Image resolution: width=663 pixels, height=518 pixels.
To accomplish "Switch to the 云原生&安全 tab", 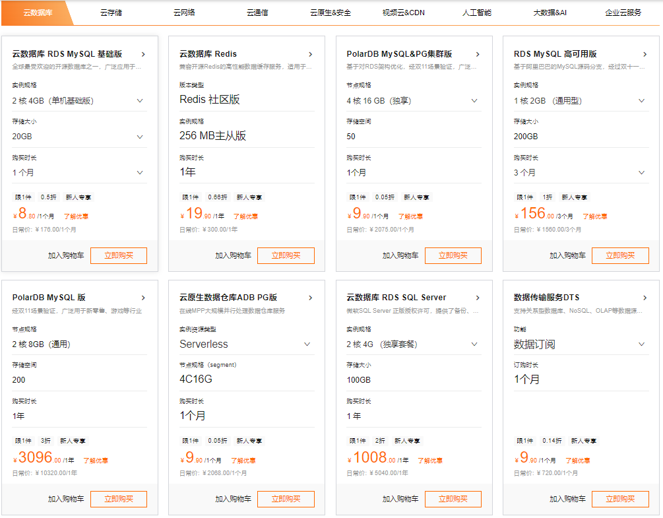I will (331, 13).
